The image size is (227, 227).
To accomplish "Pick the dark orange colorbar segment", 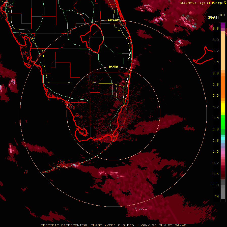I will (223, 87).
